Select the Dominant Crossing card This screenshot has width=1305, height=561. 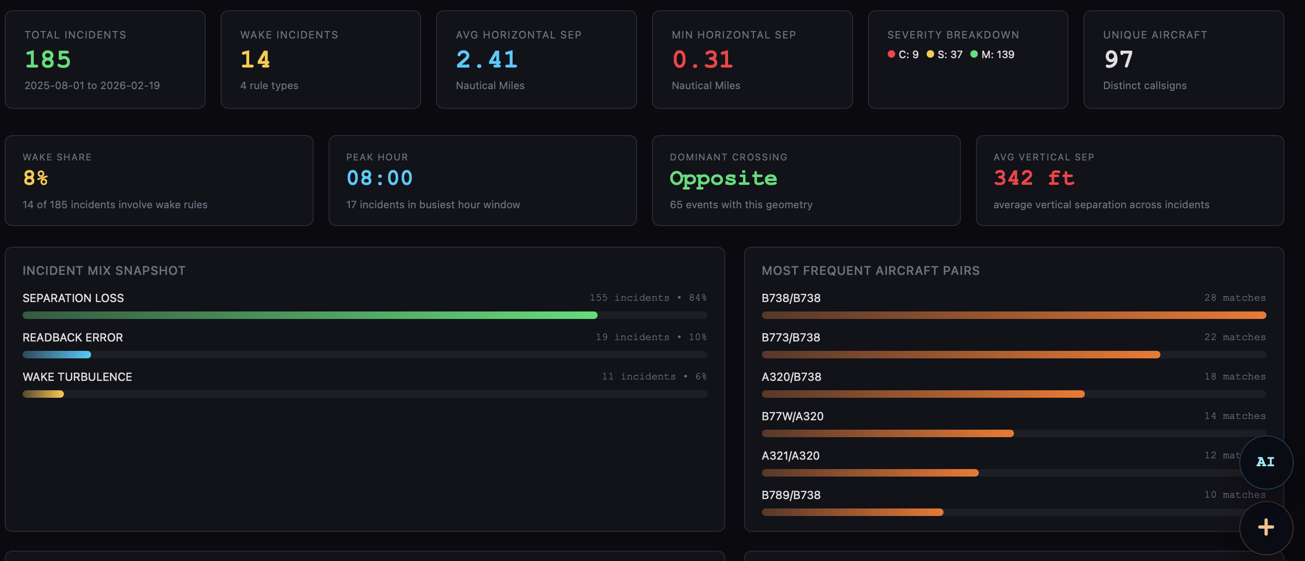pyautogui.click(x=805, y=180)
